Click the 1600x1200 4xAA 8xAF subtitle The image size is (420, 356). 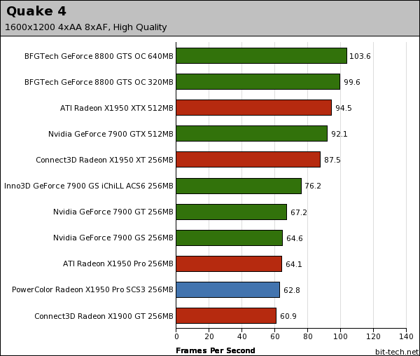(85, 27)
